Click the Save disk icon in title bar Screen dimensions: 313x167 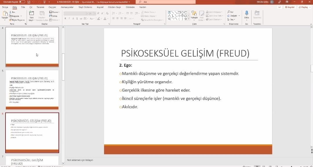point(29,2)
